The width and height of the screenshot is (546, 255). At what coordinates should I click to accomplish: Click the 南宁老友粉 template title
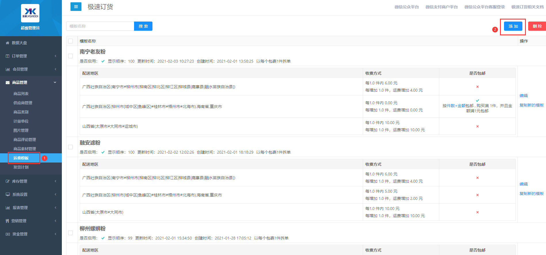93,52
